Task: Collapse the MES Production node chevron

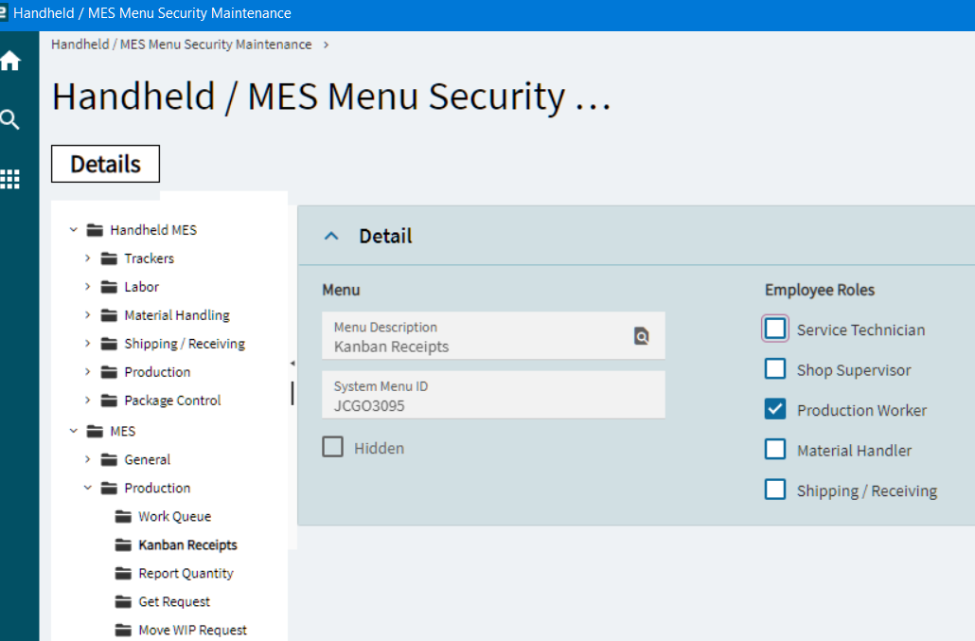Action: 88,488
